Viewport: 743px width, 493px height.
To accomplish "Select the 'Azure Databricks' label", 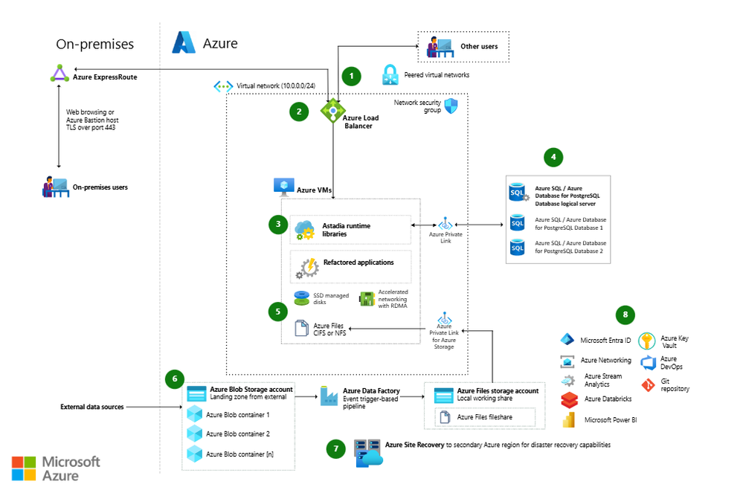I will [608, 399].
